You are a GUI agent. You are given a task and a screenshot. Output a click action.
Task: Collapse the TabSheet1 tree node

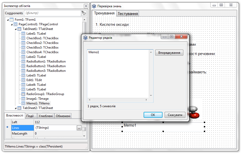pos(16,29)
